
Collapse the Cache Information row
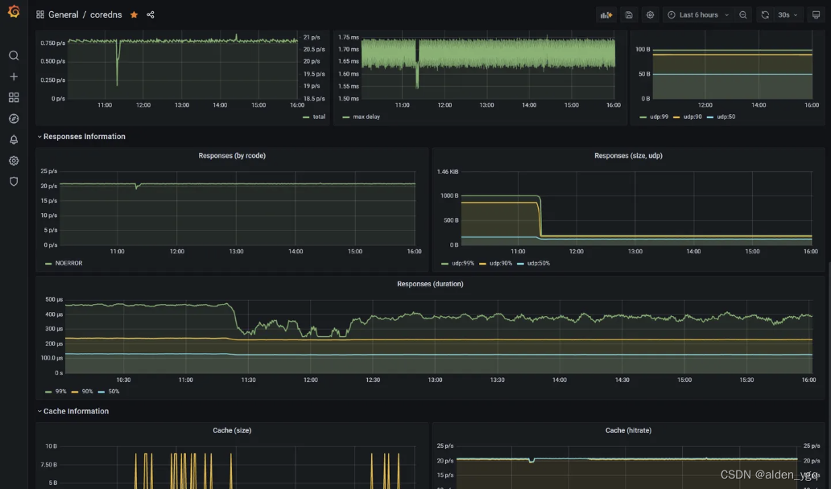point(75,411)
